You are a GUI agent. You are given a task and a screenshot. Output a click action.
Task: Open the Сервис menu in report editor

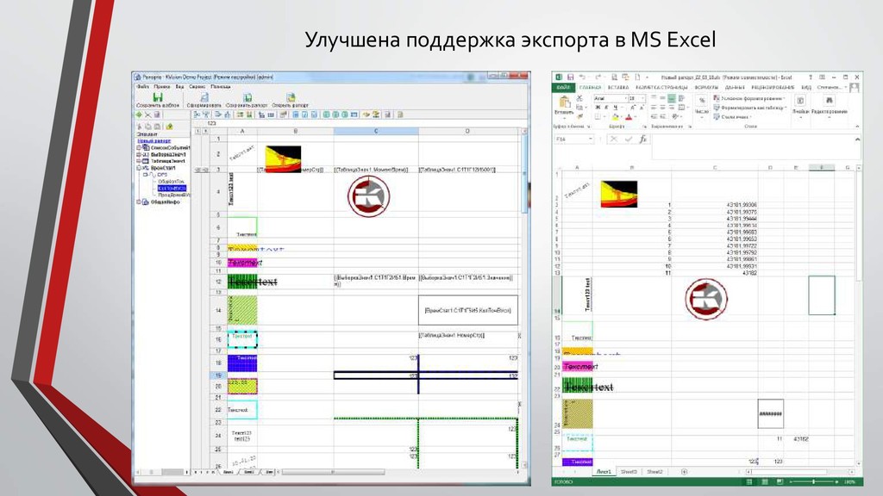coord(197,87)
